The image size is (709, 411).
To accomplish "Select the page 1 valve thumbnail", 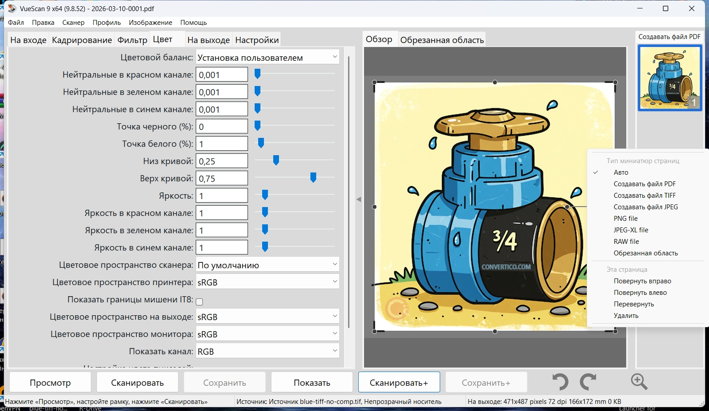I will point(670,78).
